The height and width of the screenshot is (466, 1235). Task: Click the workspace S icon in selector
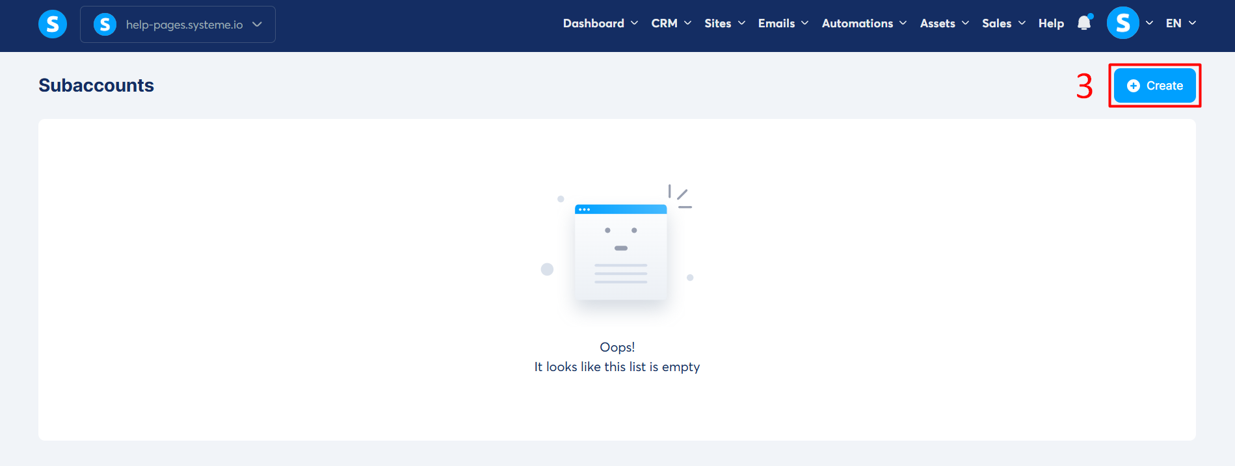click(105, 25)
